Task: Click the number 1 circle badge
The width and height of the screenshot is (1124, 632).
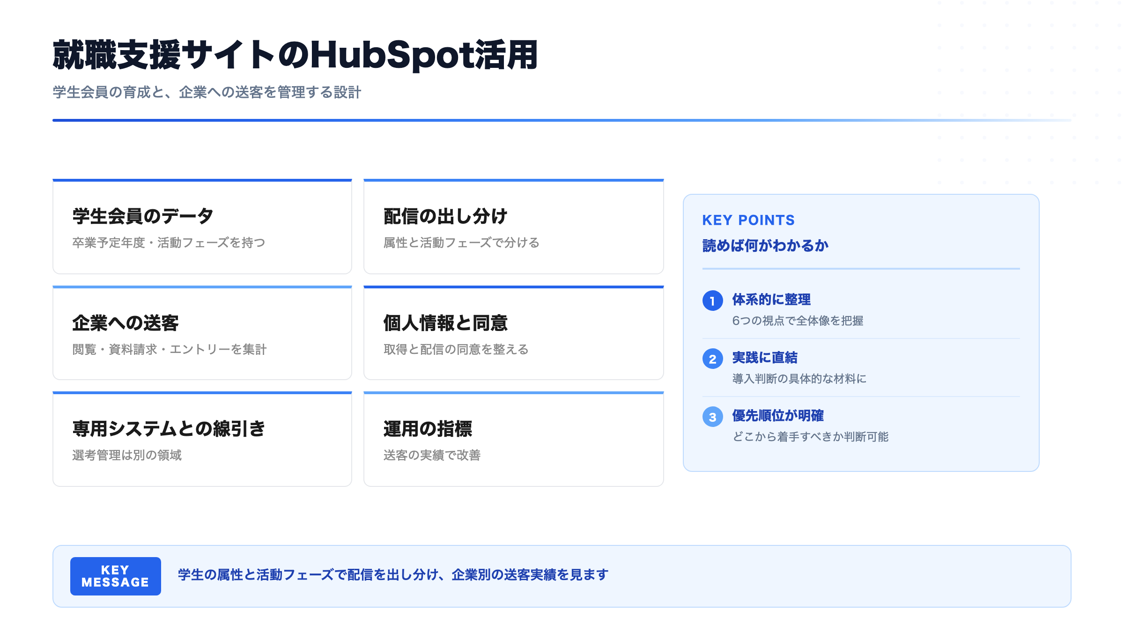Action: coord(712,301)
